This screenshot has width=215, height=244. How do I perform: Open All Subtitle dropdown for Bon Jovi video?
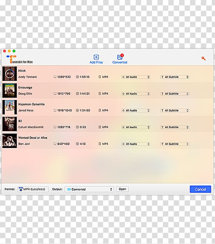(174, 144)
